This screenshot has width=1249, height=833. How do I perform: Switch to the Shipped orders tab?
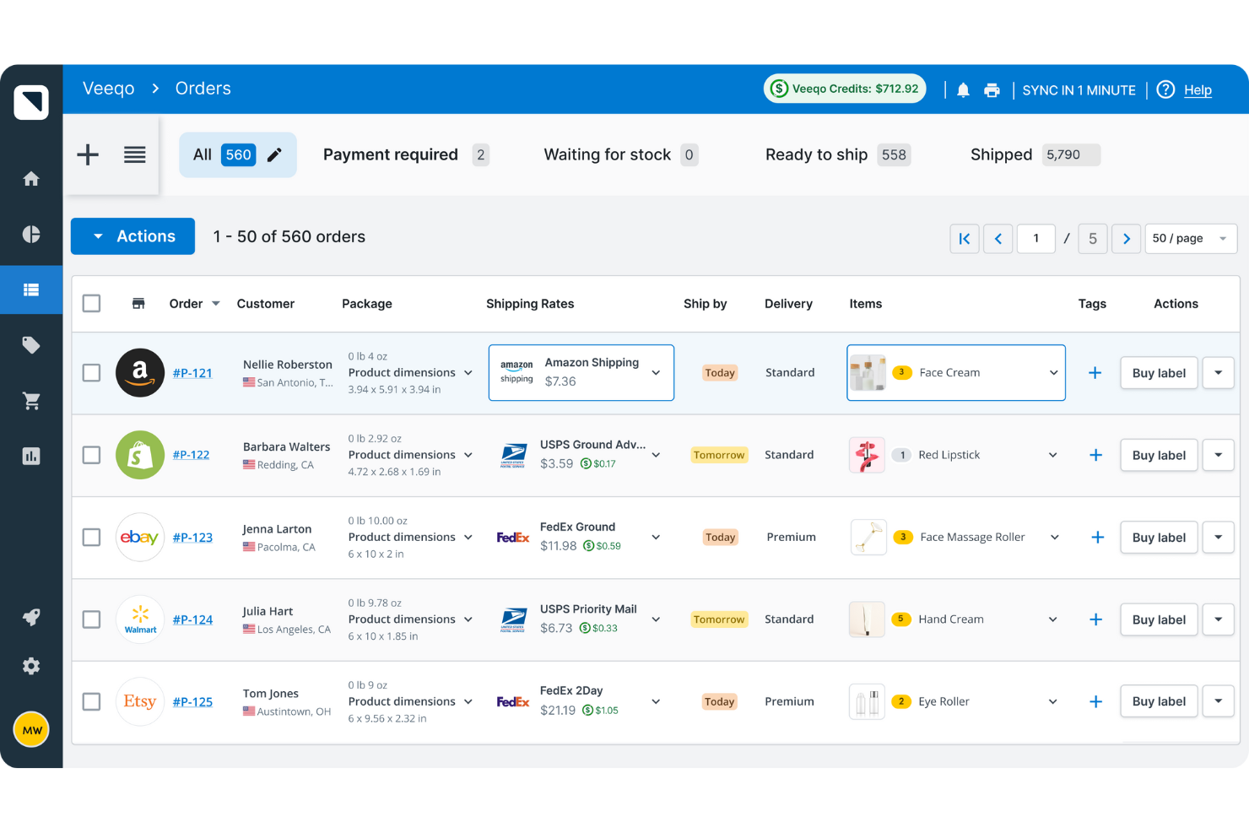(x=1001, y=154)
